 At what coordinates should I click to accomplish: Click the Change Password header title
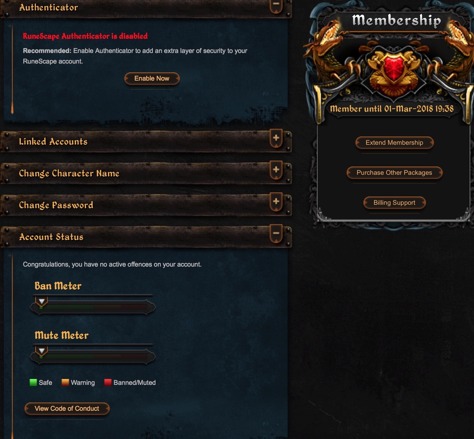pos(56,205)
